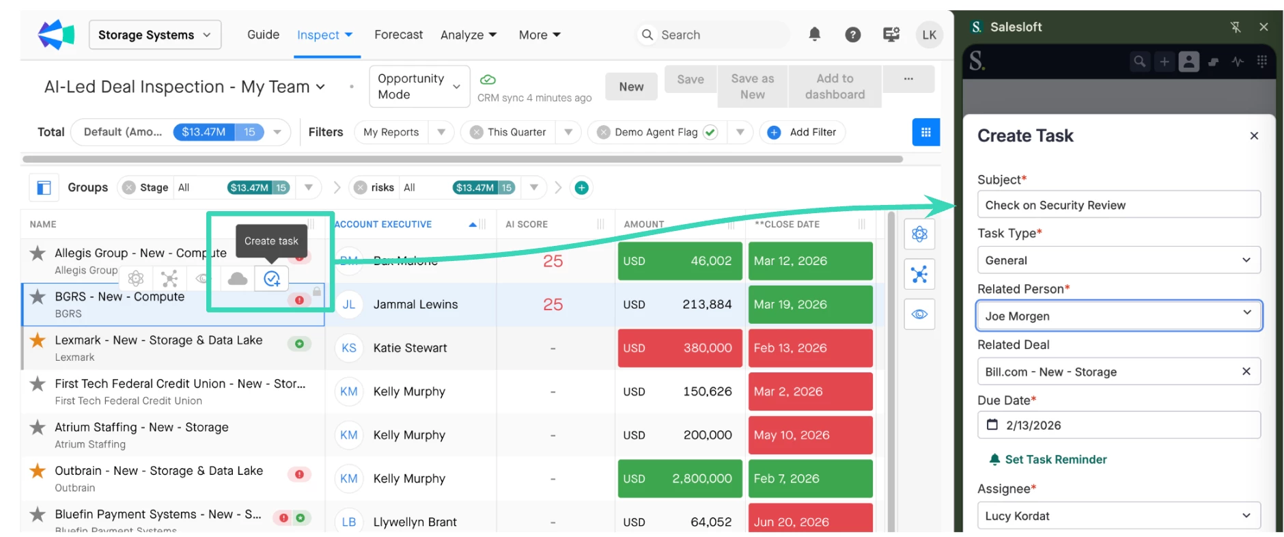Open the blue grid view button

(x=925, y=132)
